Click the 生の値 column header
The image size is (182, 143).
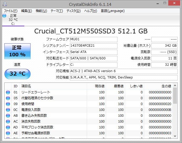(158, 86)
